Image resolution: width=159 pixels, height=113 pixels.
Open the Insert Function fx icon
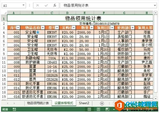pyautogui.click(x=55, y=5)
